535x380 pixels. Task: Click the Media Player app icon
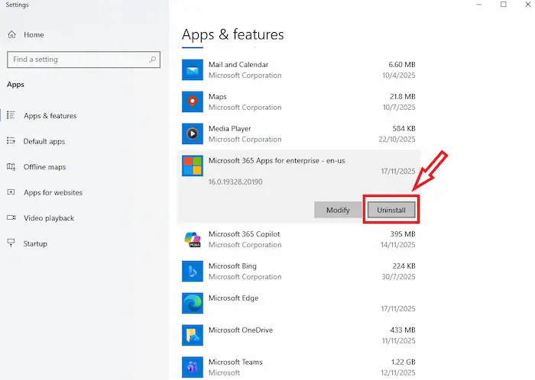(193, 134)
